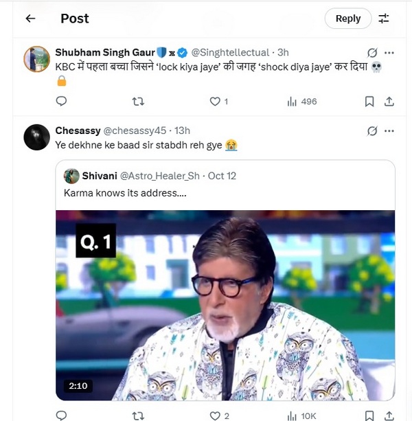
Task: Open more options on Shubham's post
Action: (x=389, y=52)
